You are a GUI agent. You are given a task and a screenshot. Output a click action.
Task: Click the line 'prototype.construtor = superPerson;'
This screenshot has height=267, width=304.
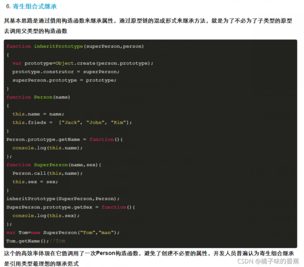(66, 72)
